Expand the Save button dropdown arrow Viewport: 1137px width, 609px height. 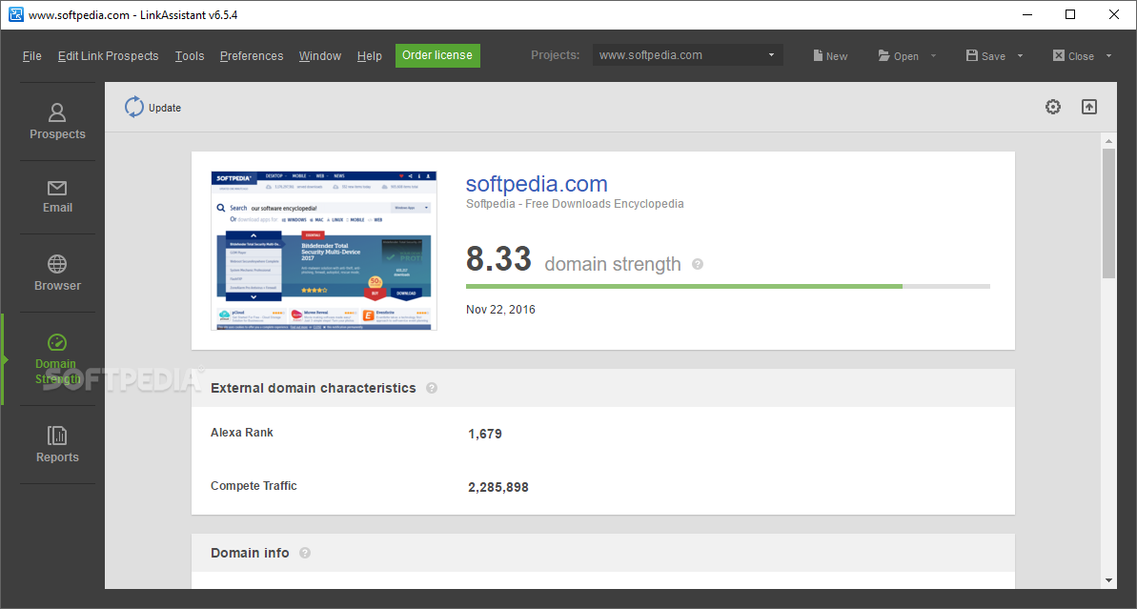[x=1021, y=56]
